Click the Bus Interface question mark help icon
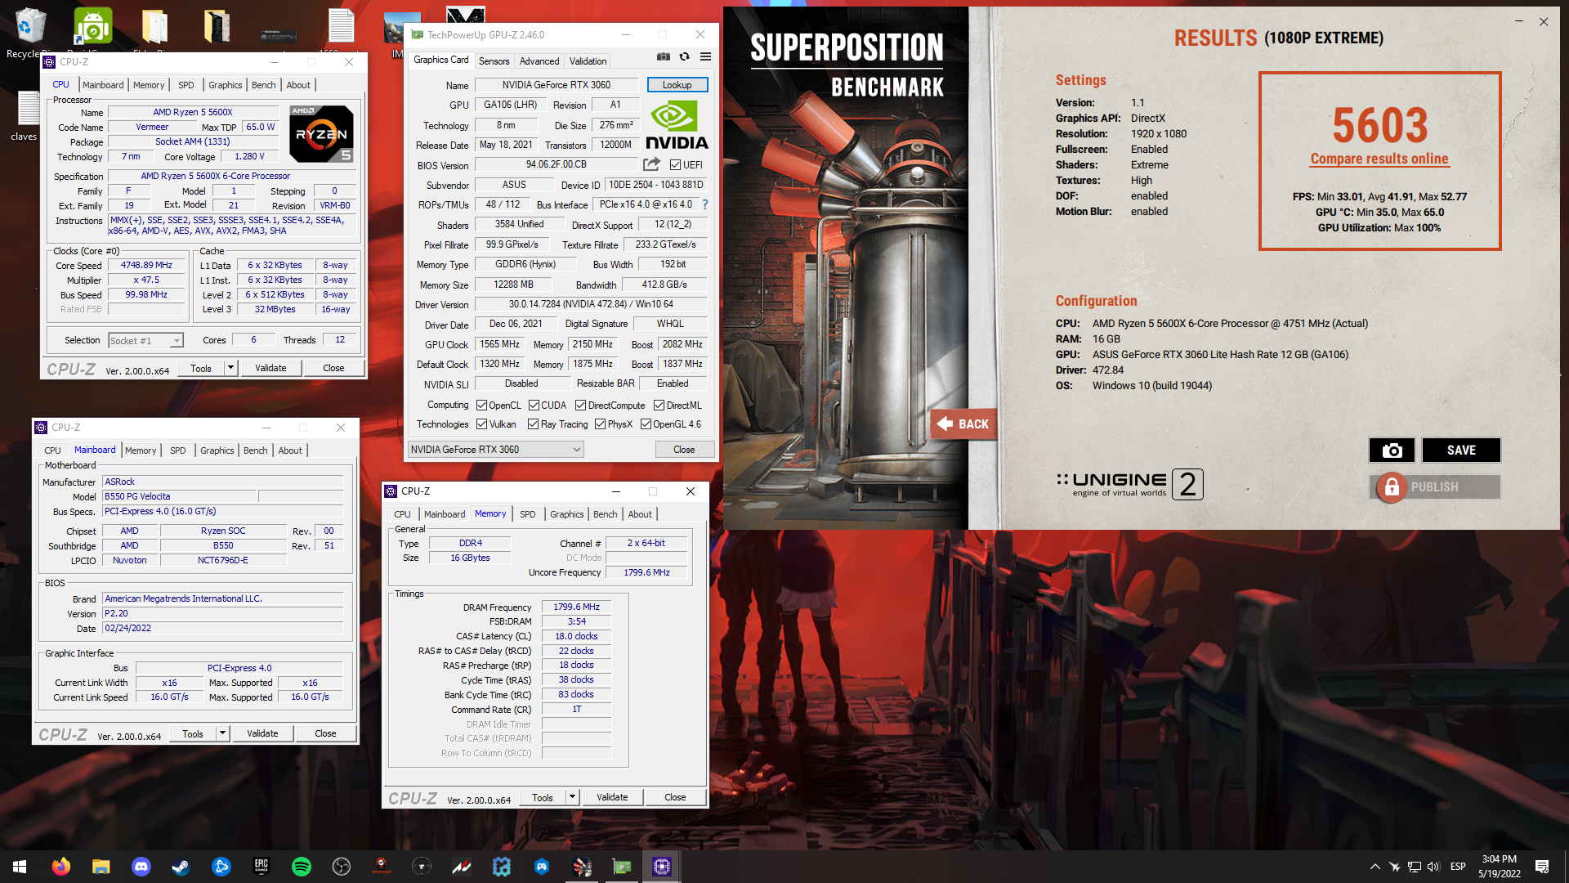This screenshot has height=883, width=1569. coord(705,204)
